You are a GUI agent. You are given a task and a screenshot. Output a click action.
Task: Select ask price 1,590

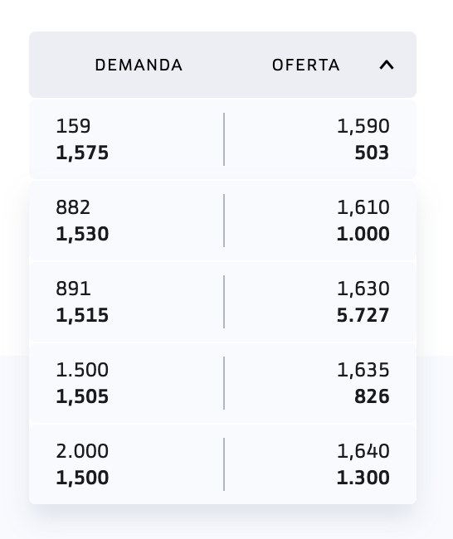pos(363,126)
